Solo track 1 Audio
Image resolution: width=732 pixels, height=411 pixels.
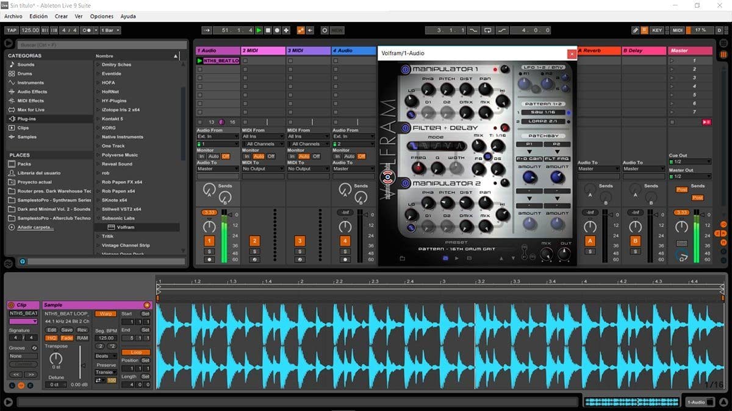(209, 251)
